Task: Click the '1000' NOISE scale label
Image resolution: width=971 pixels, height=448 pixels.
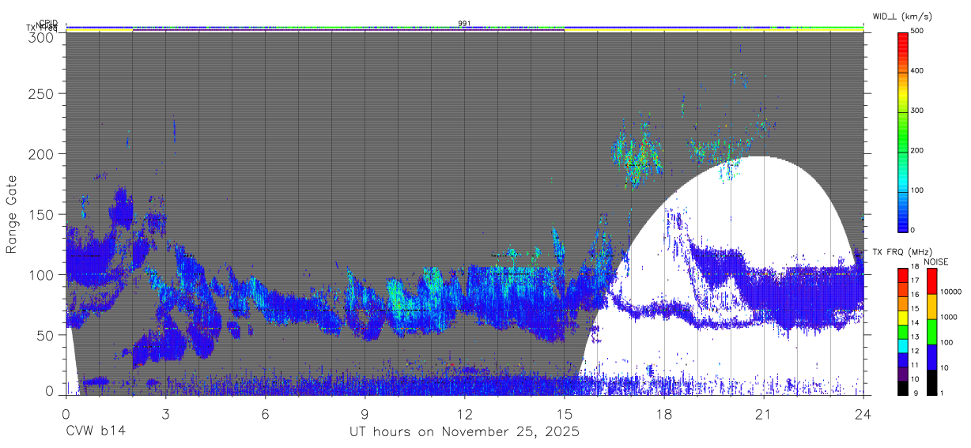Action: click(947, 318)
